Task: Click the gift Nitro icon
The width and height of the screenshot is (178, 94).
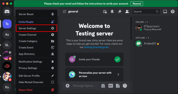Action: point(103,86)
